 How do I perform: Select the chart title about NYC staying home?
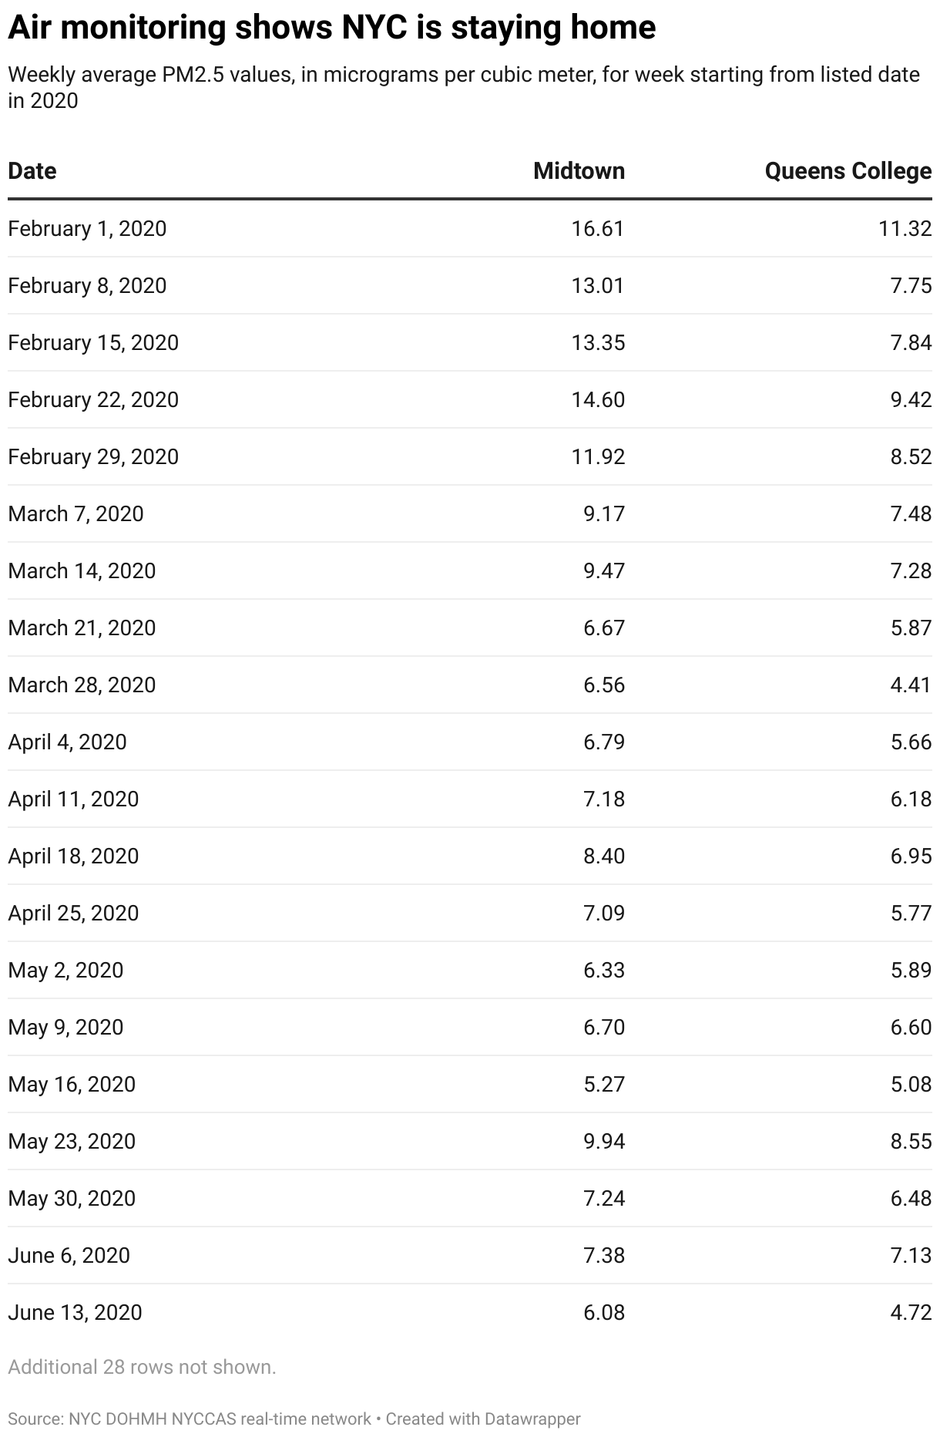pos(331,29)
